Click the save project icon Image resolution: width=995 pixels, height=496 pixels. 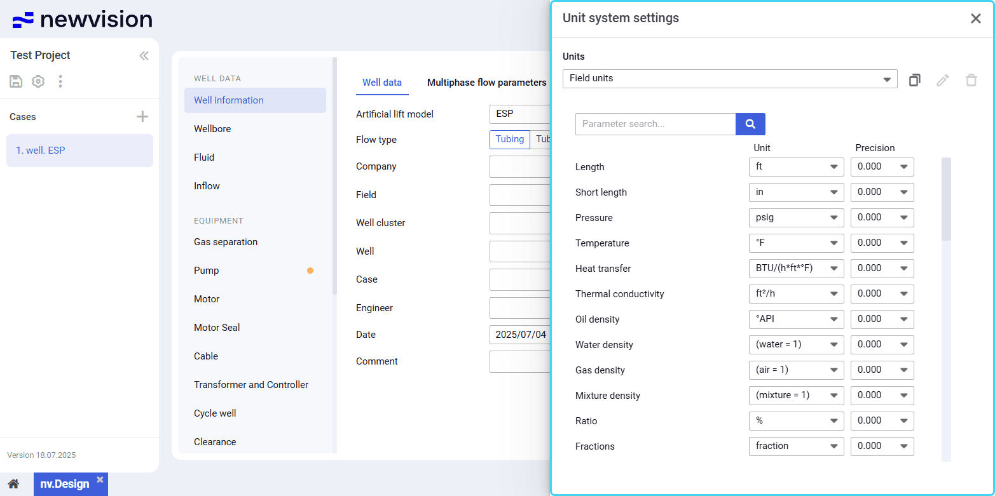point(16,81)
